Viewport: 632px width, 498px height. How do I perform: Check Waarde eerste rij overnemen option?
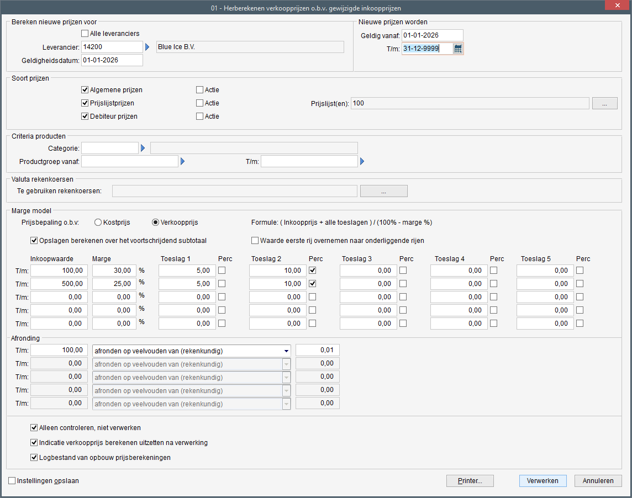point(255,240)
